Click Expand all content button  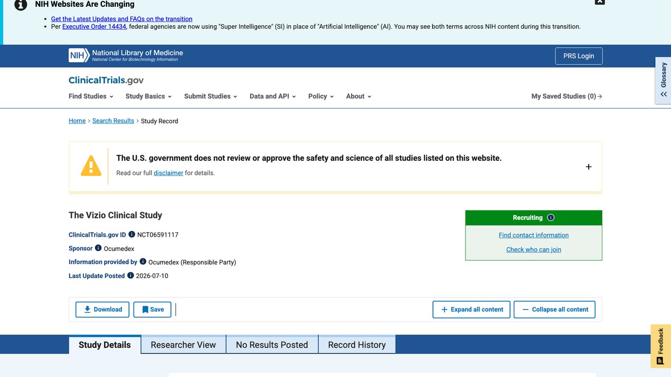[x=472, y=309]
